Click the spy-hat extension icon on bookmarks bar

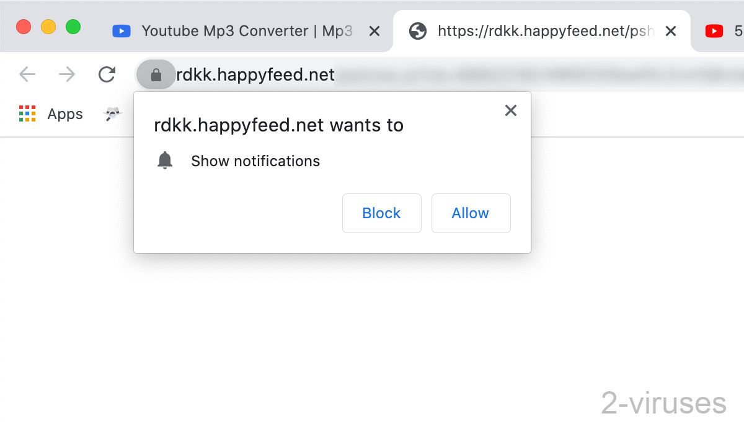(113, 113)
